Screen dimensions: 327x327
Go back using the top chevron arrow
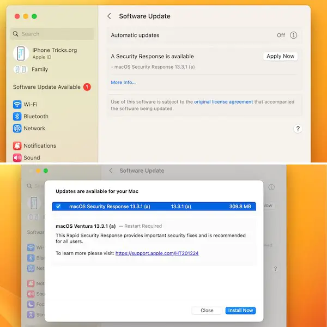110,16
